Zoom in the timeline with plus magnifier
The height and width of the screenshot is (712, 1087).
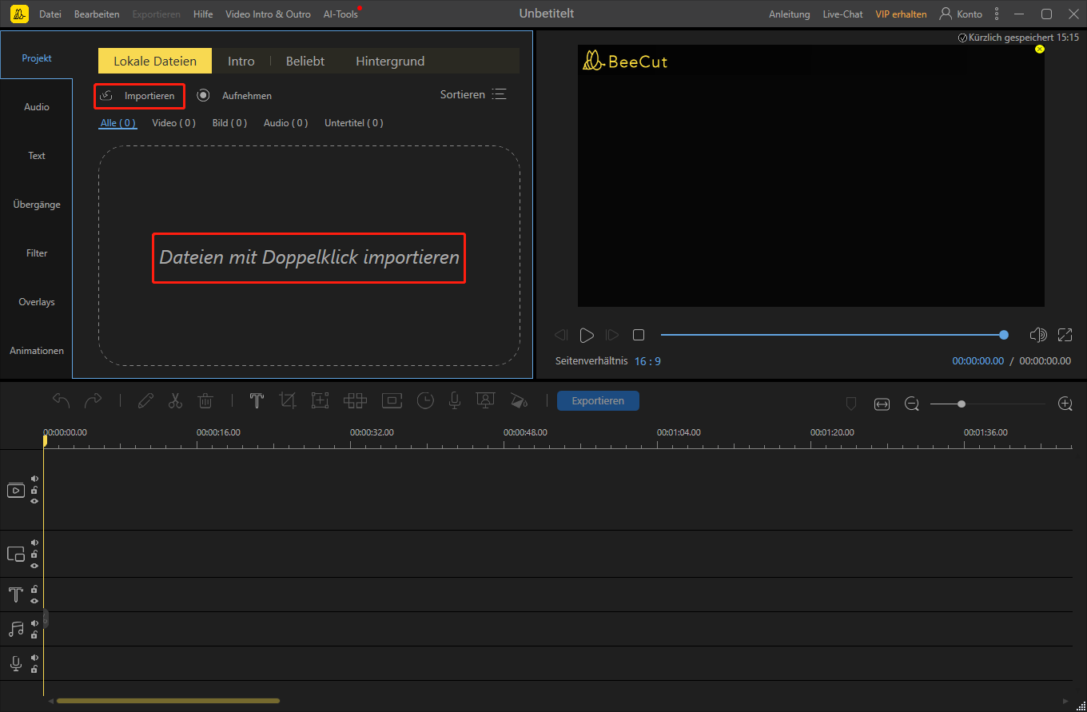click(x=1065, y=404)
